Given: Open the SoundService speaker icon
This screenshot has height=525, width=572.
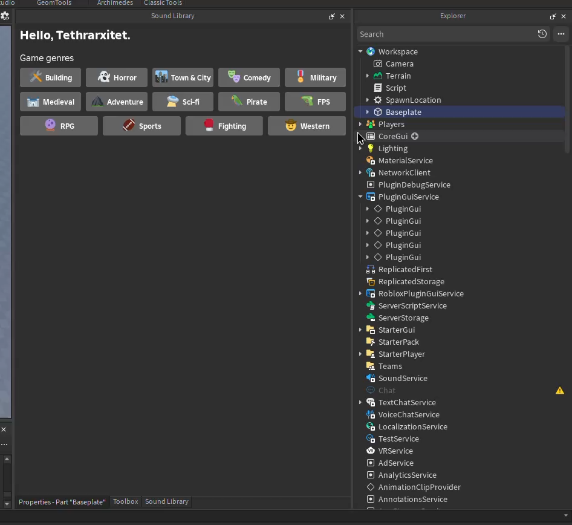Looking at the screenshot, I should pyautogui.click(x=371, y=378).
